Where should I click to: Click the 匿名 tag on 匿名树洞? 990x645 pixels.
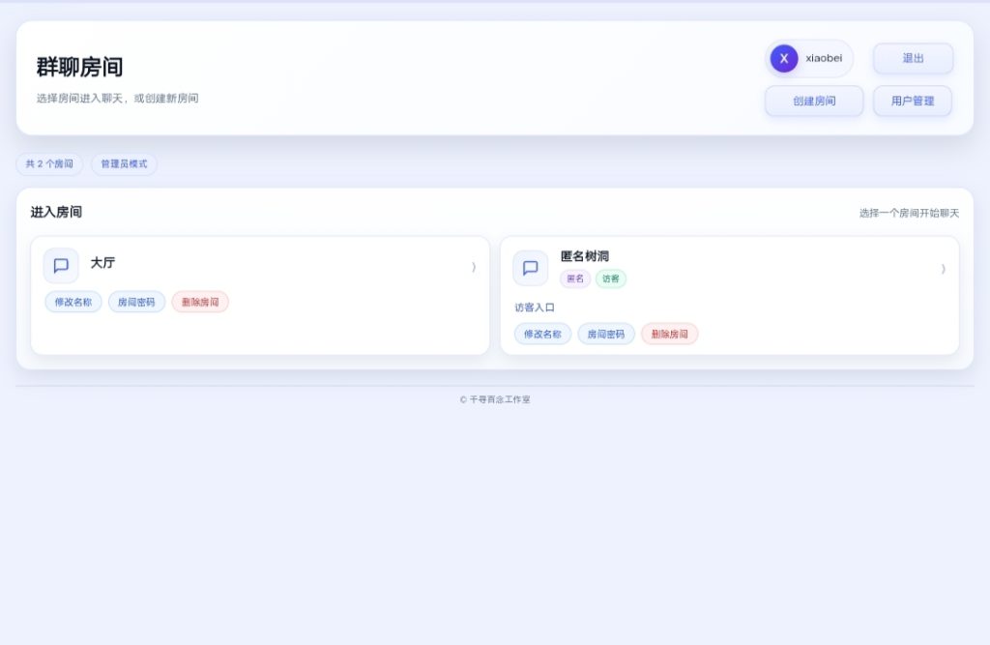575,279
